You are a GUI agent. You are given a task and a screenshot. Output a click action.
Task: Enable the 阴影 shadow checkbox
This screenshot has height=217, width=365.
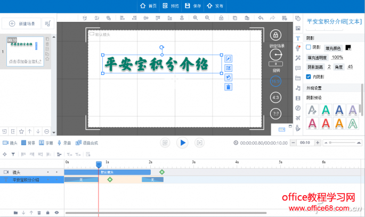(x=309, y=47)
